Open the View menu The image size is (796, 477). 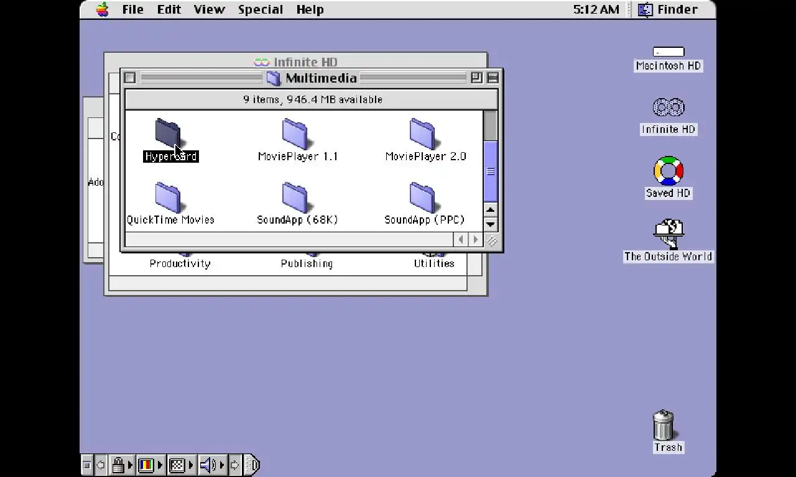click(x=209, y=9)
